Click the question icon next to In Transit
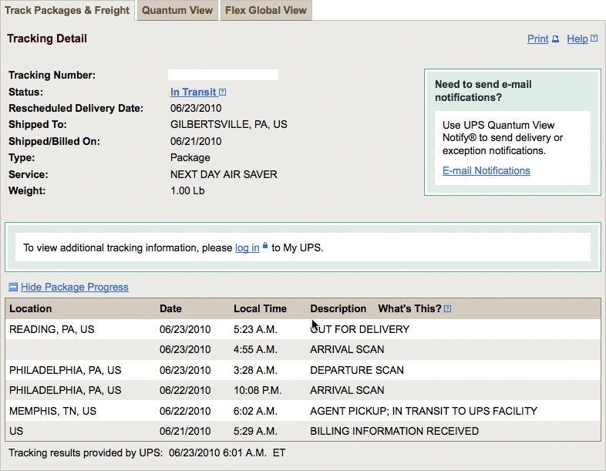Viewport: 606px width, 471px height. [222, 92]
